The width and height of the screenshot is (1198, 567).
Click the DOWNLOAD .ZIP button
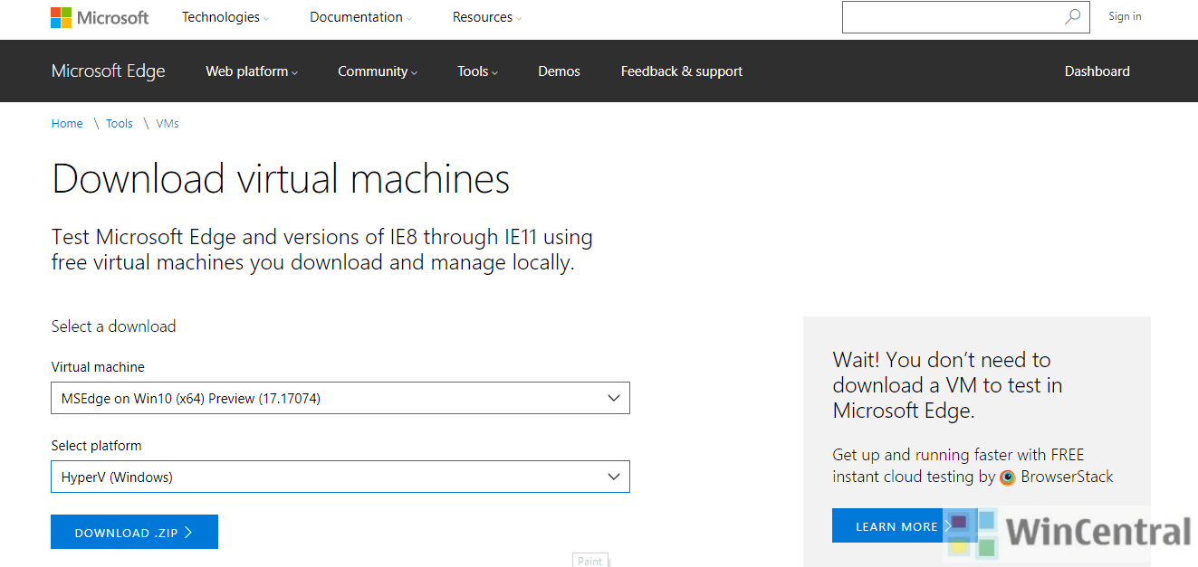click(x=134, y=532)
